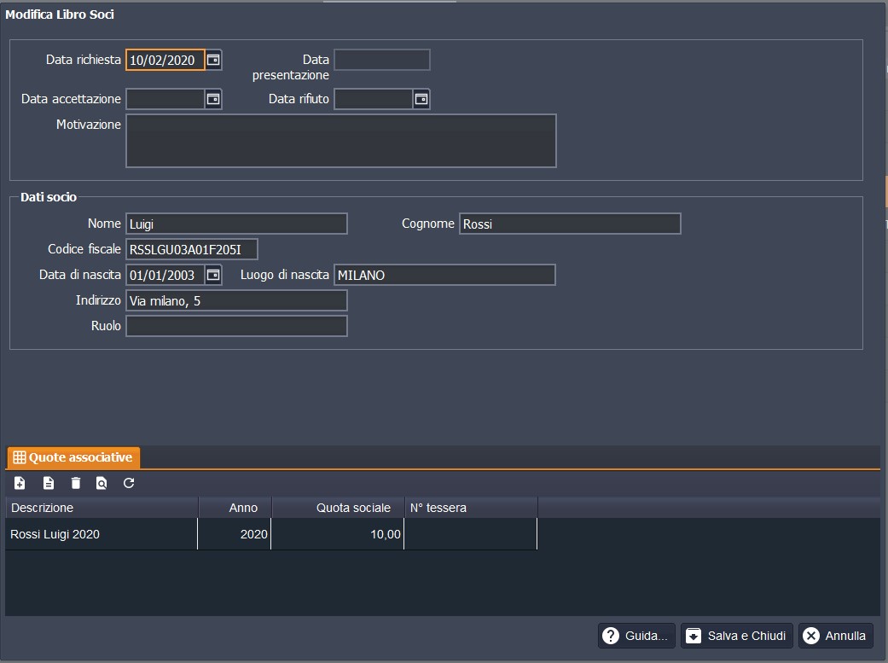Click inside the Motivazione text area
The width and height of the screenshot is (888, 663).
(x=341, y=141)
